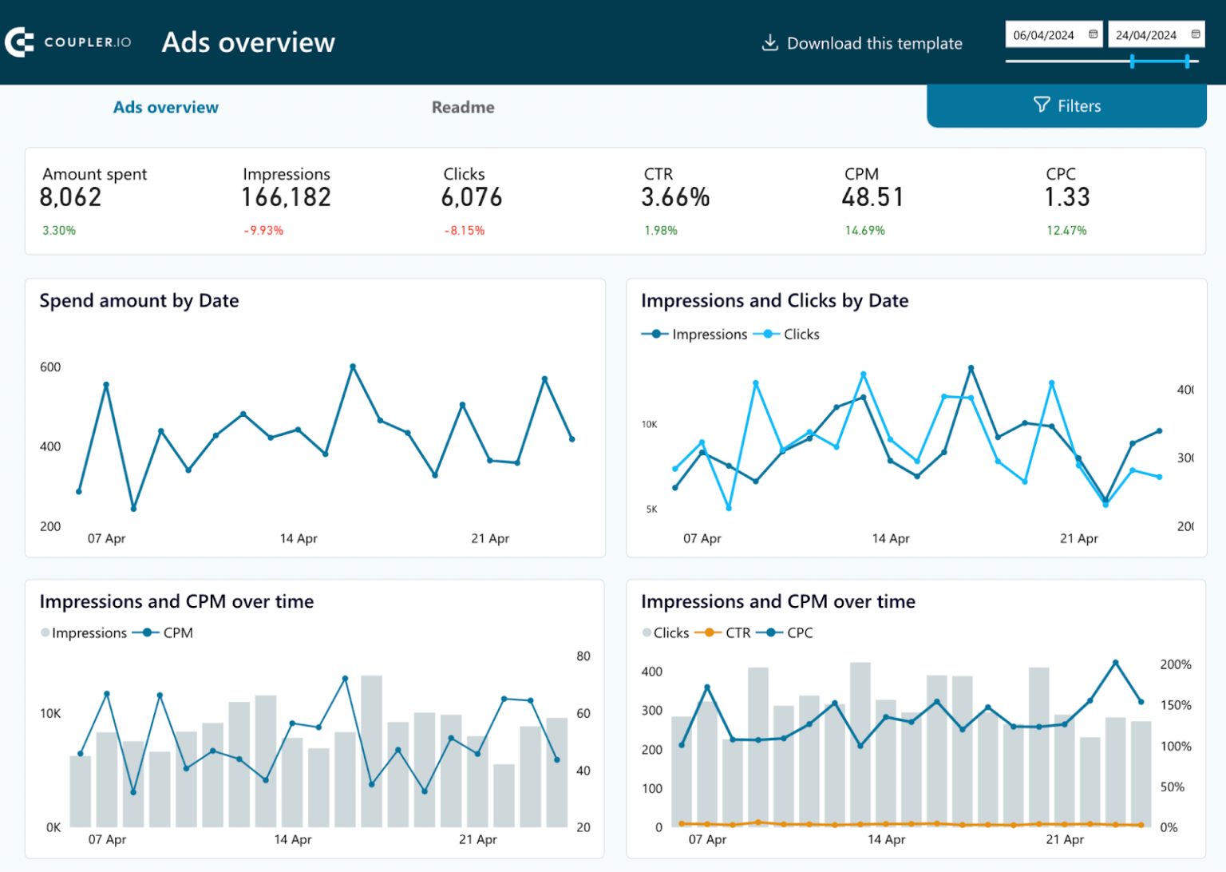Click the Download this template link
1226x872 pixels.
[874, 43]
